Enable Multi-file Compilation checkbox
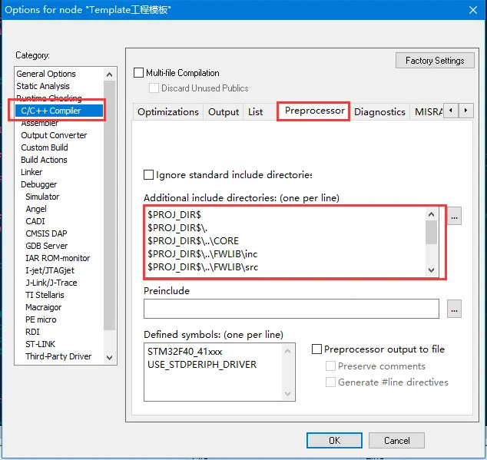487x460 pixels. (x=139, y=73)
